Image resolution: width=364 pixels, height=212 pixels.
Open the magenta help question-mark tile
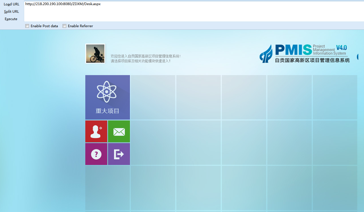click(x=96, y=154)
